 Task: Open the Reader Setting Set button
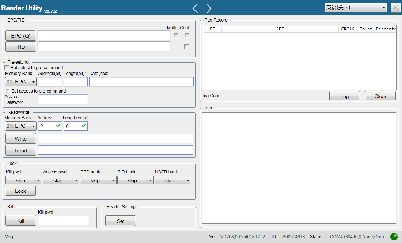pyautogui.click(x=121, y=221)
